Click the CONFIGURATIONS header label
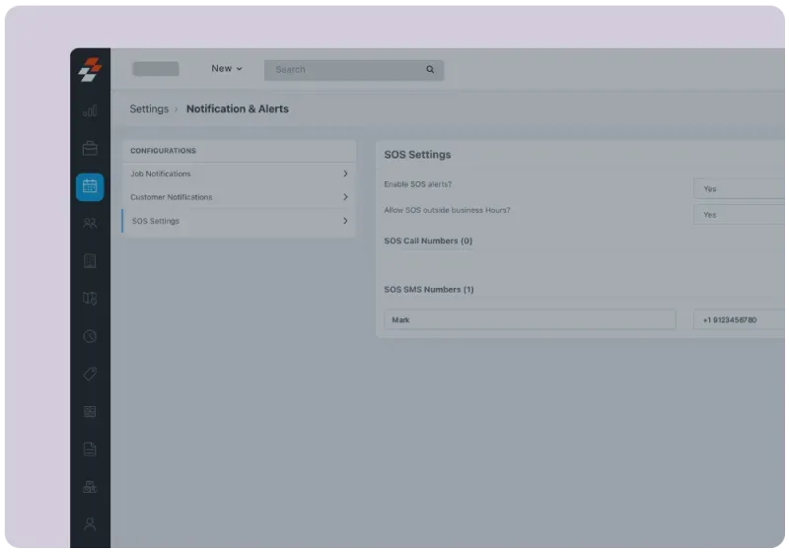789x552 pixels. click(x=163, y=151)
